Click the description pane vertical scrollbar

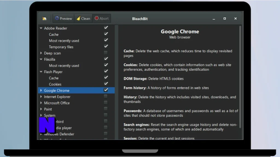pyautogui.click(x=240, y=77)
